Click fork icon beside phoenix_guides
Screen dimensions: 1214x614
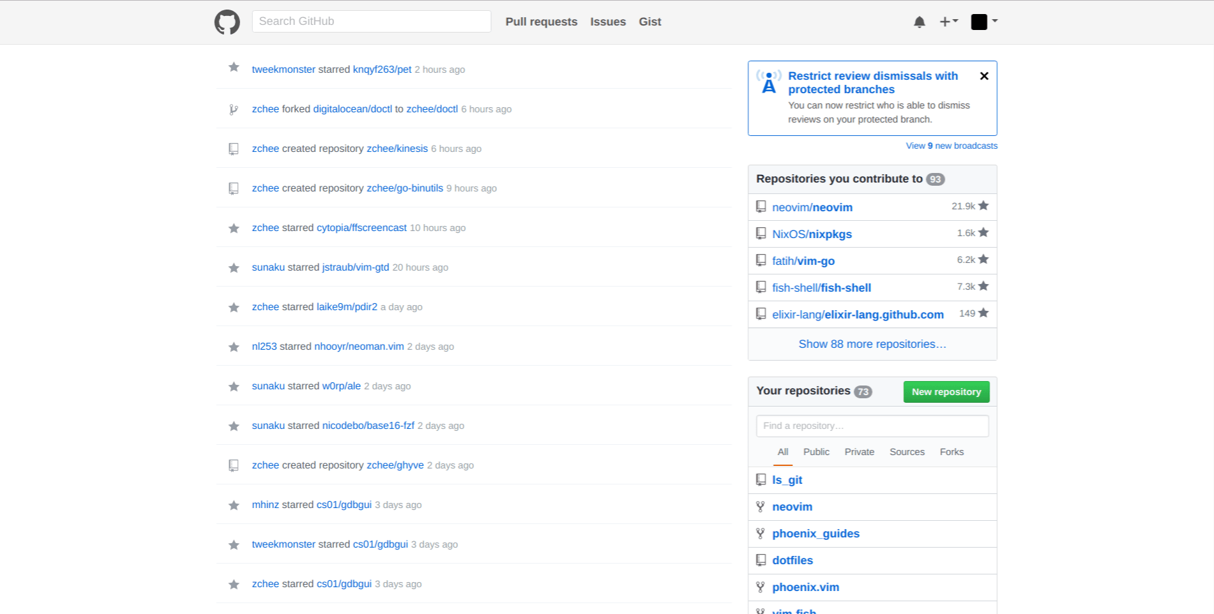pyautogui.click(x=761, y=534)
